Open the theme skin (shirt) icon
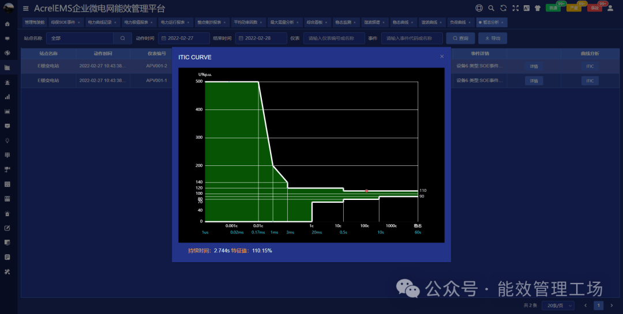This screenshot has width=623, height=314. [x=537, y=8]
